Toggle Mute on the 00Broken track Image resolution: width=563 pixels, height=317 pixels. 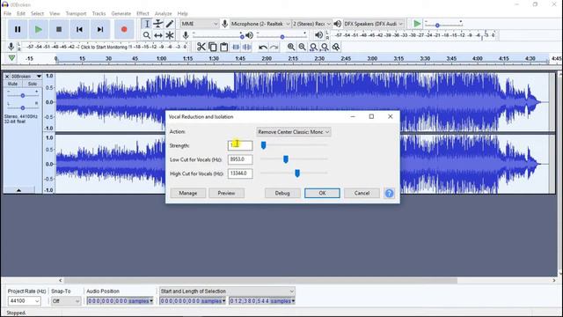click(x=12, y=84)
